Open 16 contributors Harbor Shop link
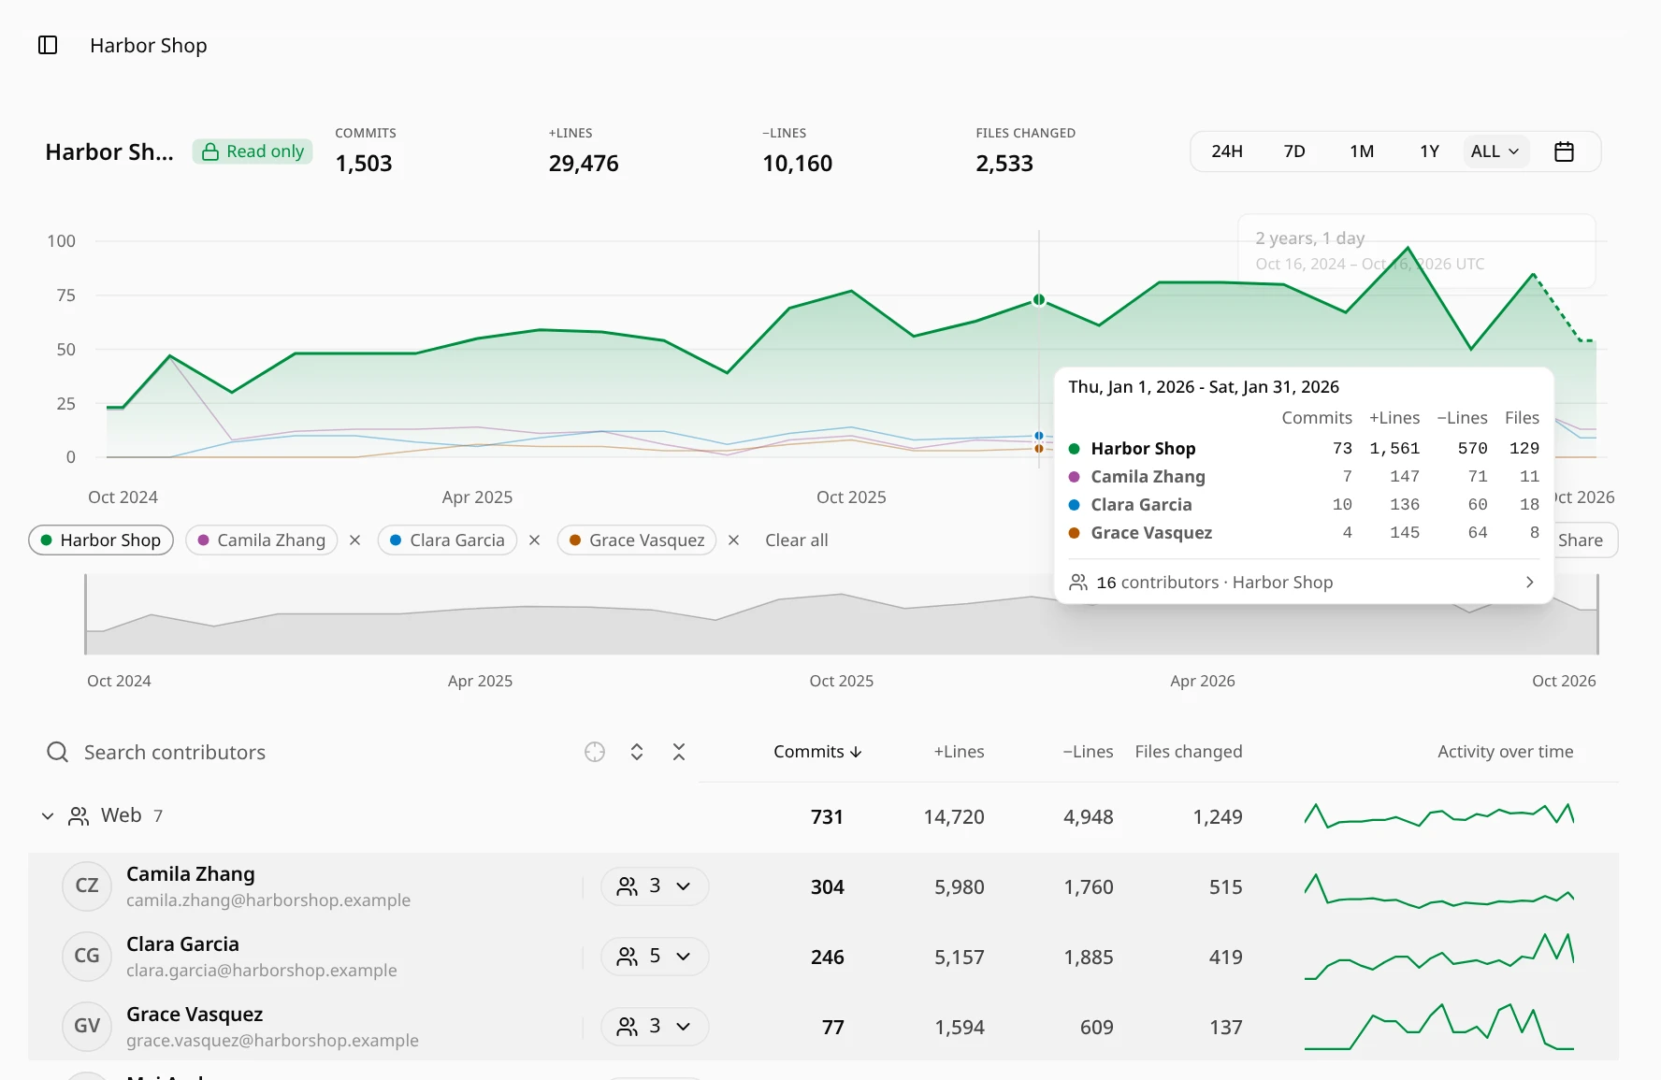The width and height of the screenshot is (1661, 1080). (1303, 583)
